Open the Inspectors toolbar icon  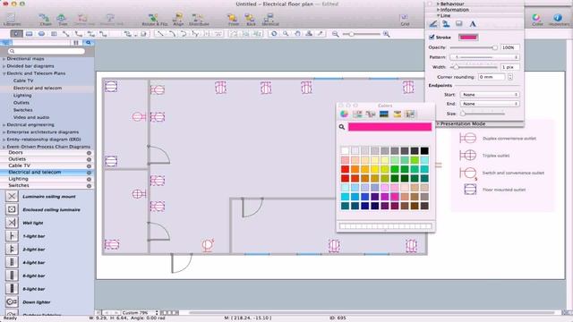(559, 20)
